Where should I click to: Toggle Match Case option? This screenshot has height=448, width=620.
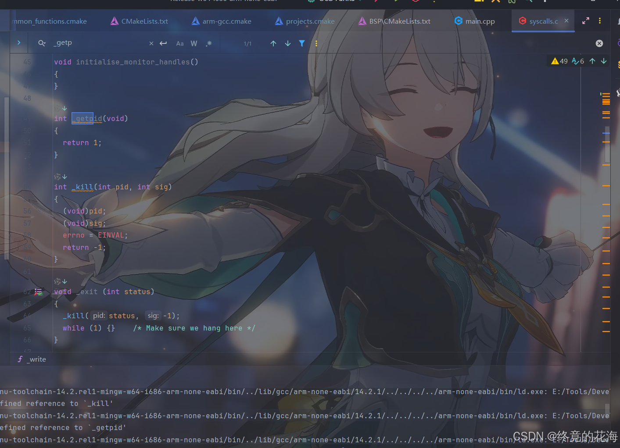[x=180, y=43]
